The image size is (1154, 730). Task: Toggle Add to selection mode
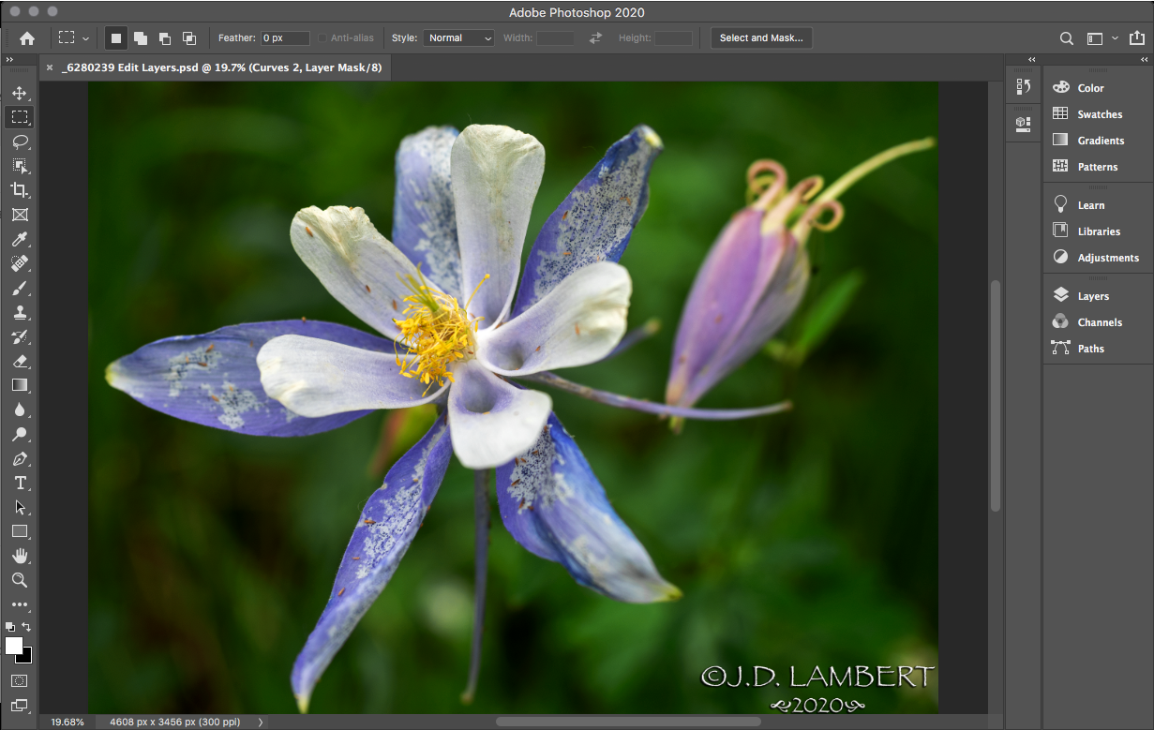140,37
